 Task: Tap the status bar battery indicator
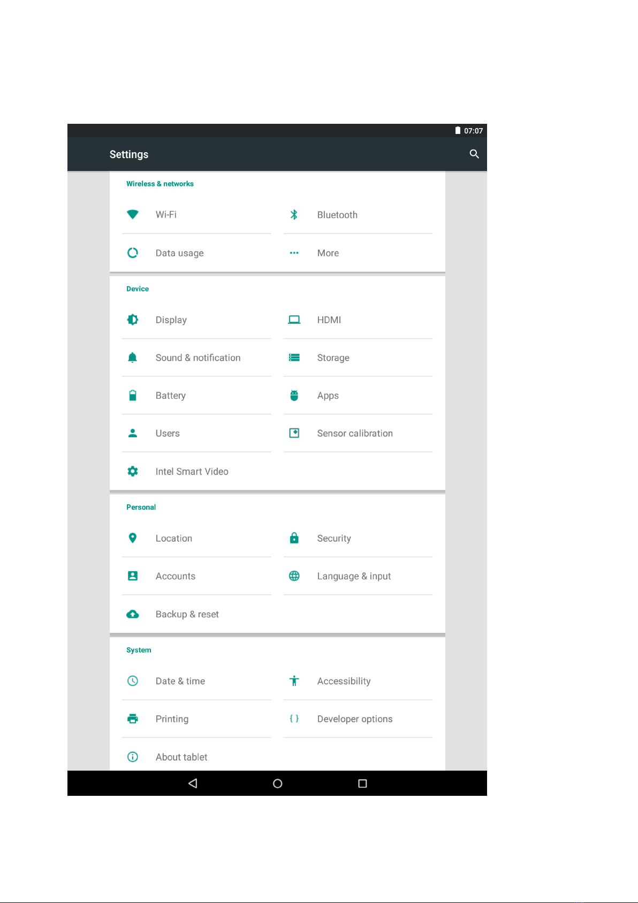click(458, 130)
